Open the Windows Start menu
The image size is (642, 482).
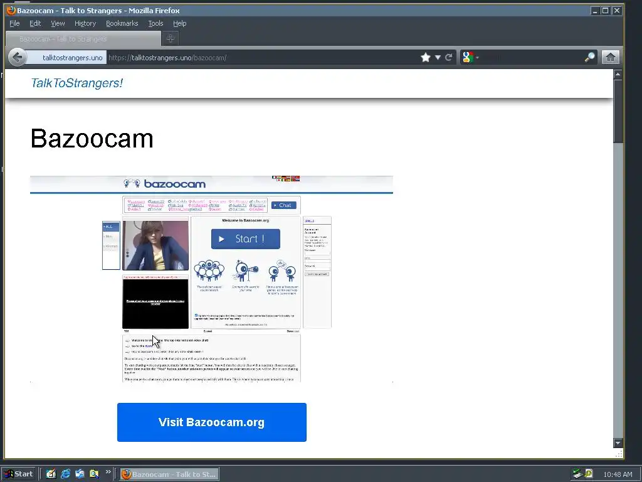pyautogui.click(x=19, y=474)
